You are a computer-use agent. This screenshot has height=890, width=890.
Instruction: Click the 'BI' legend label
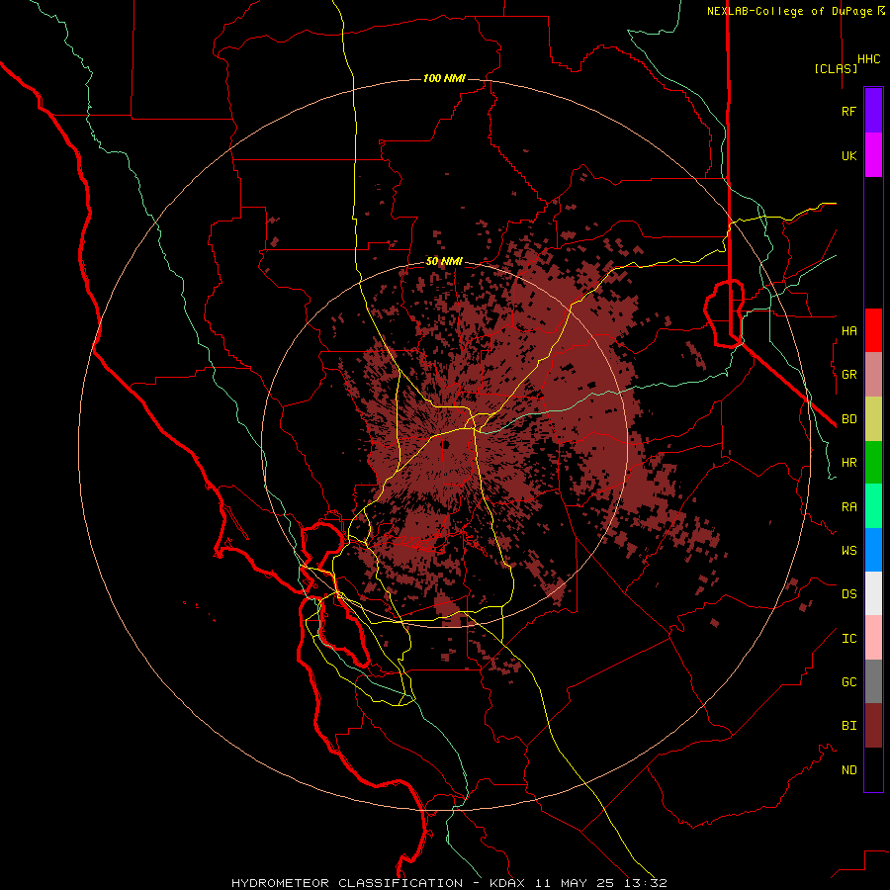(848, 726)
